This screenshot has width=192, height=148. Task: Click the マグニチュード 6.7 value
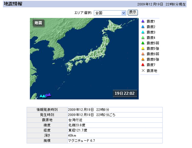coord(81,141)
